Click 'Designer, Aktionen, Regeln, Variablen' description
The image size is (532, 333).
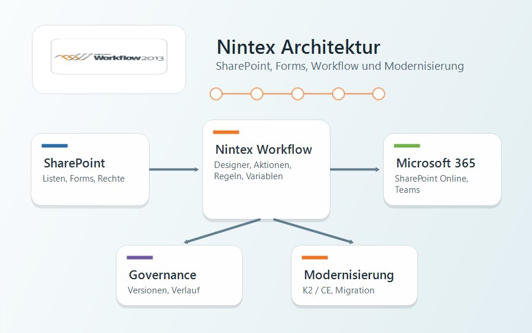tap(253, 170)
